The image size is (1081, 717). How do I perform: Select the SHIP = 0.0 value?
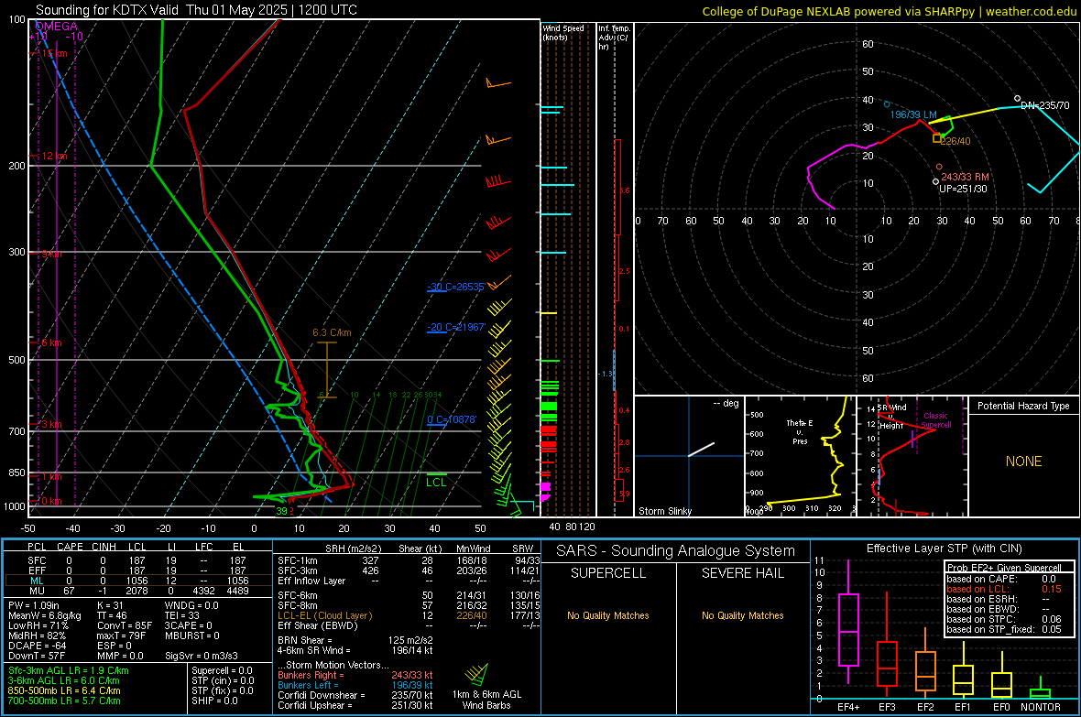click(x=214, y=701)
